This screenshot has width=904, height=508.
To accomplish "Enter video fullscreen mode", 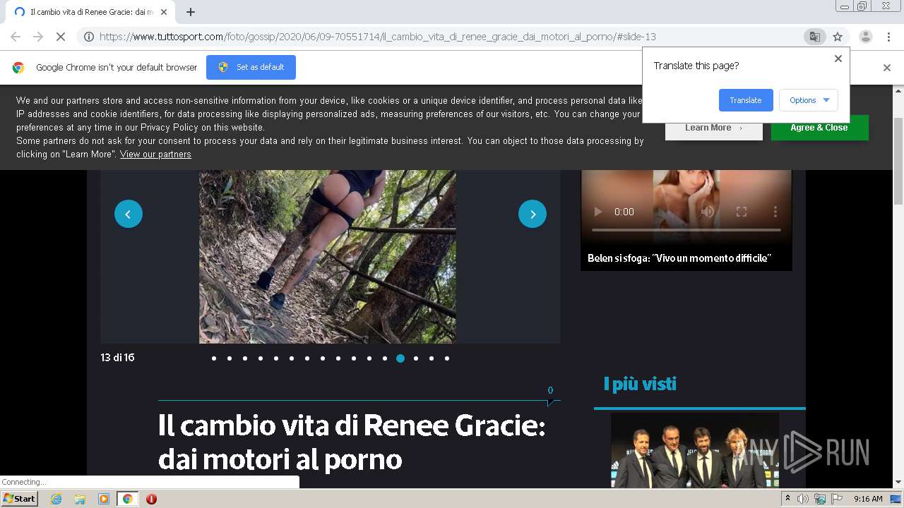I will [742, 212].
